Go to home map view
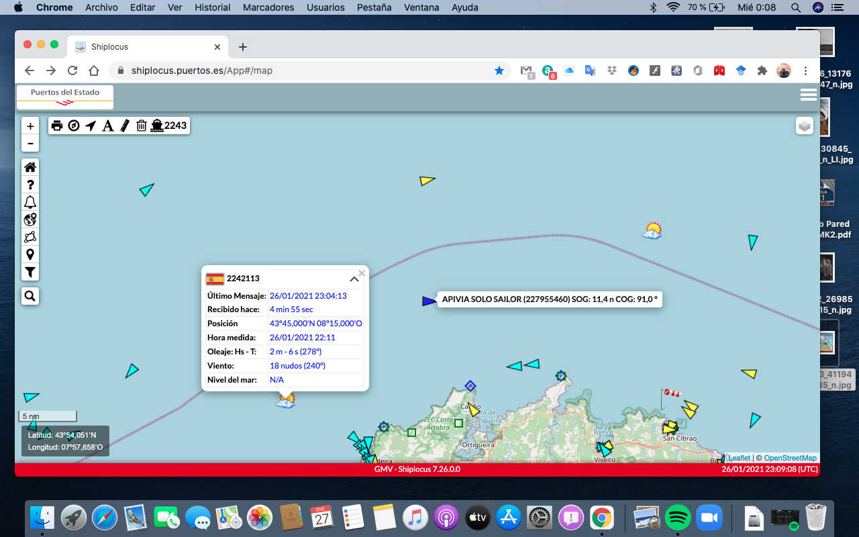Image resolution: width=859 pixels, height=537 pixels. (30, 167)
